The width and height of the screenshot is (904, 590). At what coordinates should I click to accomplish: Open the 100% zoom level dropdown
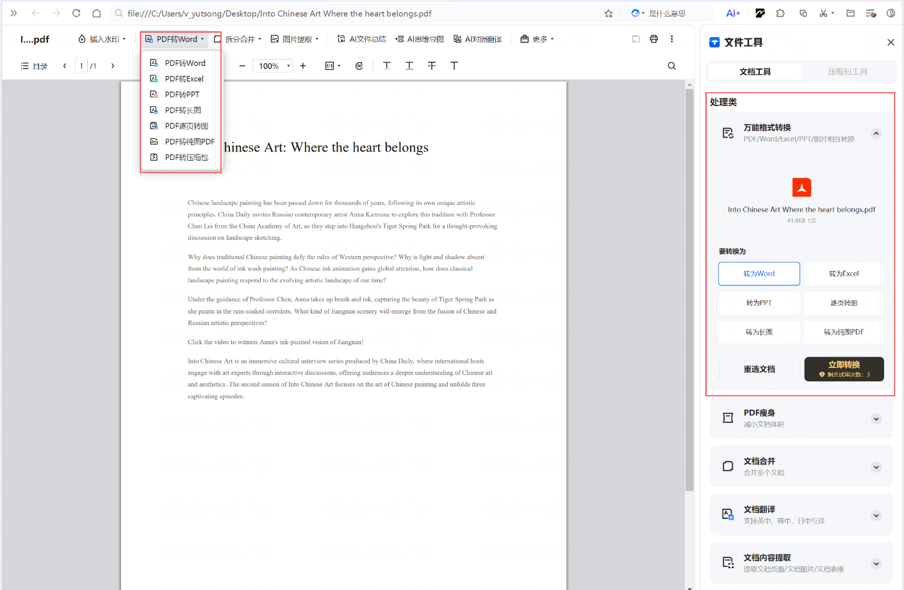[274, 66]
